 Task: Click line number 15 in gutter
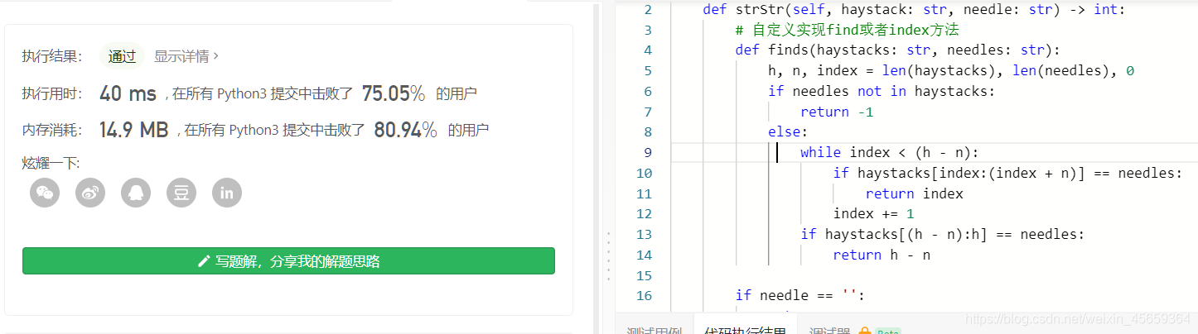tap(645, 275)
